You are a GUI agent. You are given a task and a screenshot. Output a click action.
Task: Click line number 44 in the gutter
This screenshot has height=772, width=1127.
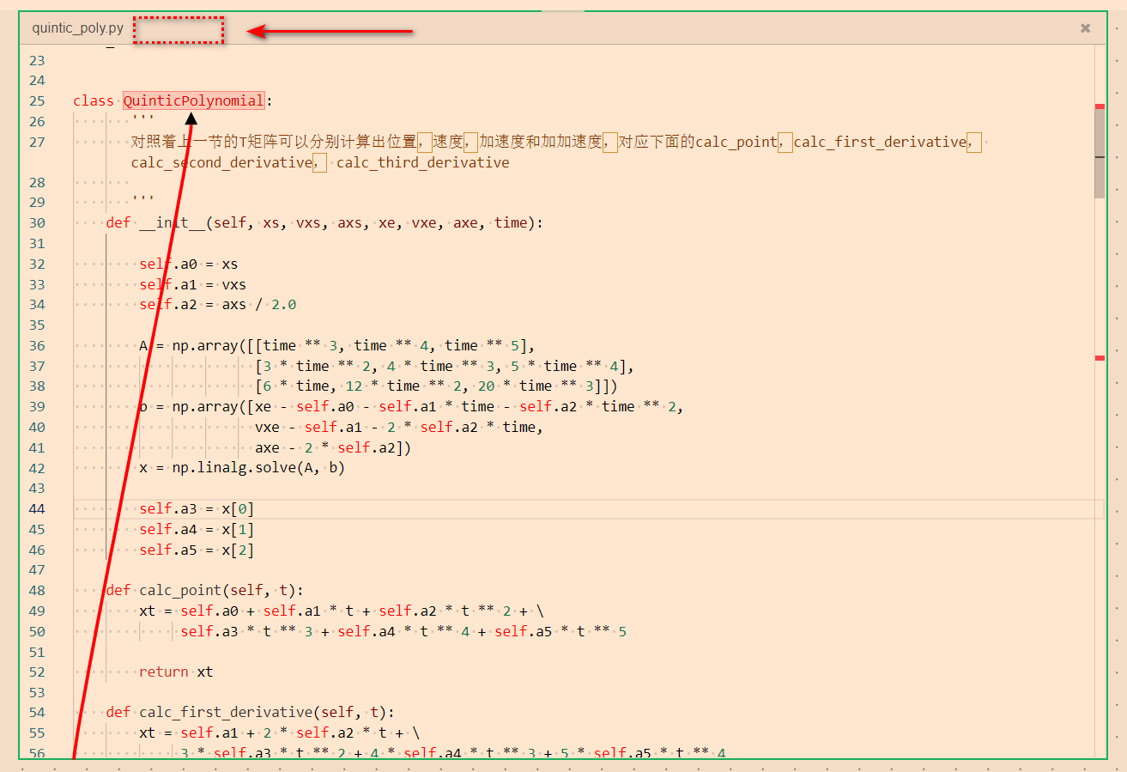click(36, 509)
